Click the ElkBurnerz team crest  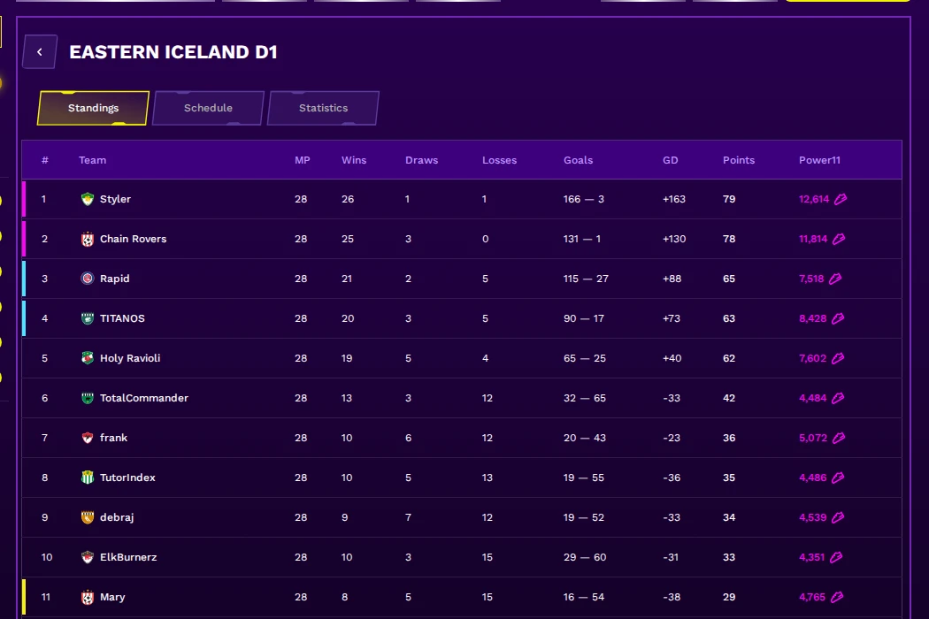[87, 557]
